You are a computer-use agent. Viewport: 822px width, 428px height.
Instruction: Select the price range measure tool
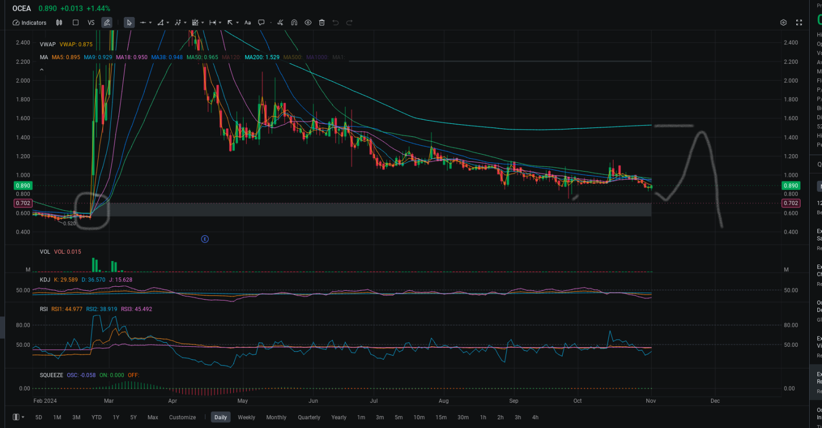click(x=213, y=23)
